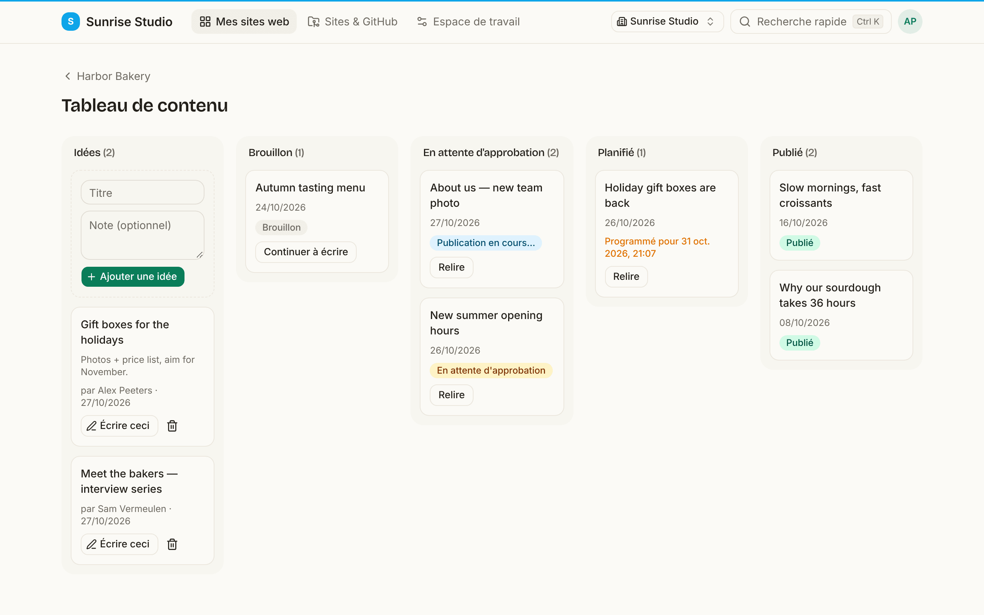Click the En attente d'approbation (2) column header

click(491, 153)
